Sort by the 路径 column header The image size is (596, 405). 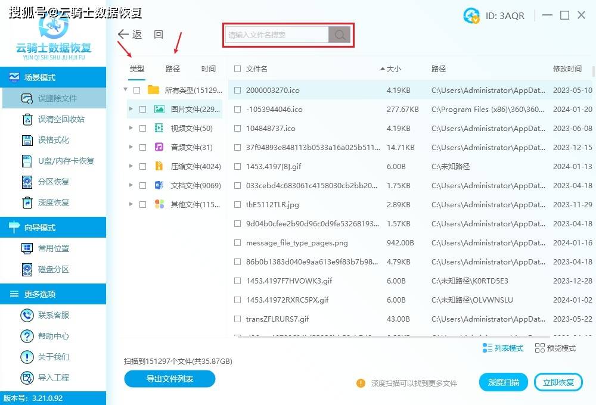point(438,68)
